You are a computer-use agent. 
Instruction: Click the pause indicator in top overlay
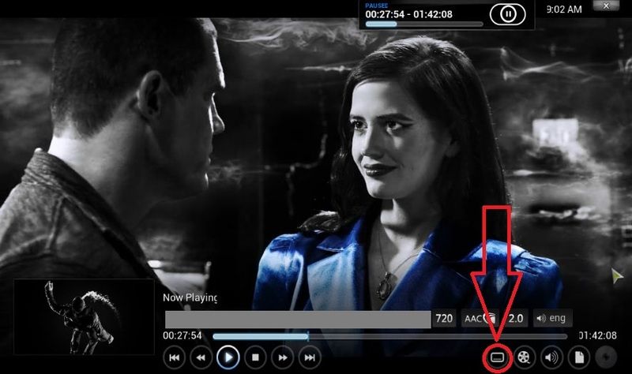[508, 14]
